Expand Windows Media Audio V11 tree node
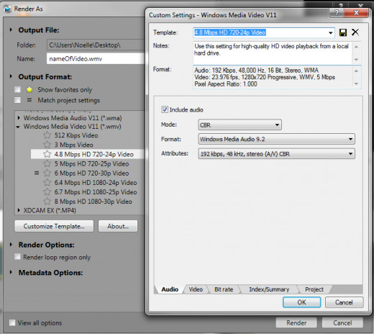Screen dimensions: 374x334 19,118
